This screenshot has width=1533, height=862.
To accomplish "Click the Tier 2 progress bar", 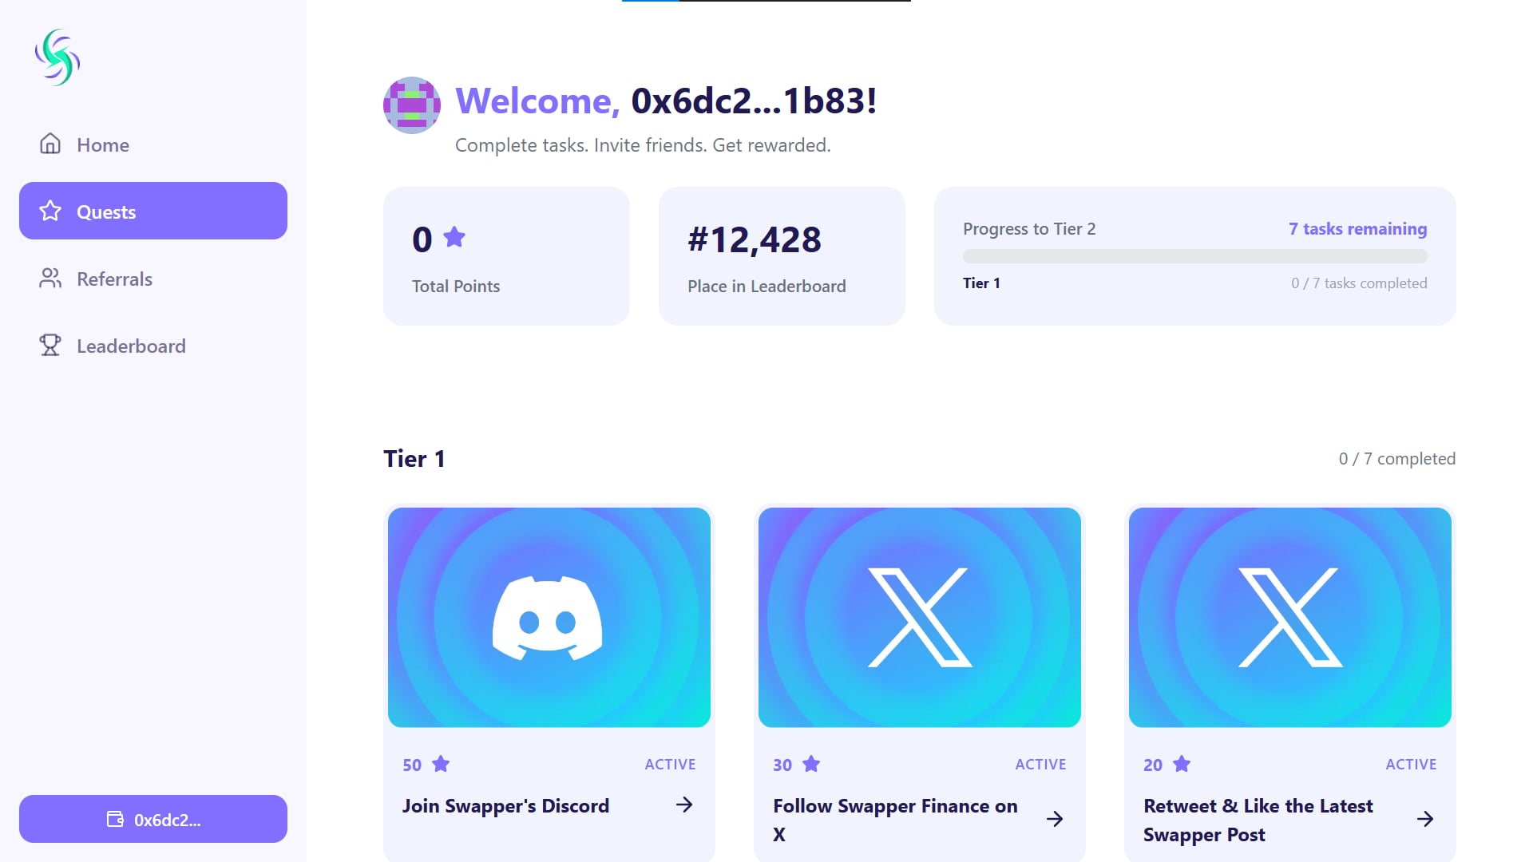I will click(1194, 256).
